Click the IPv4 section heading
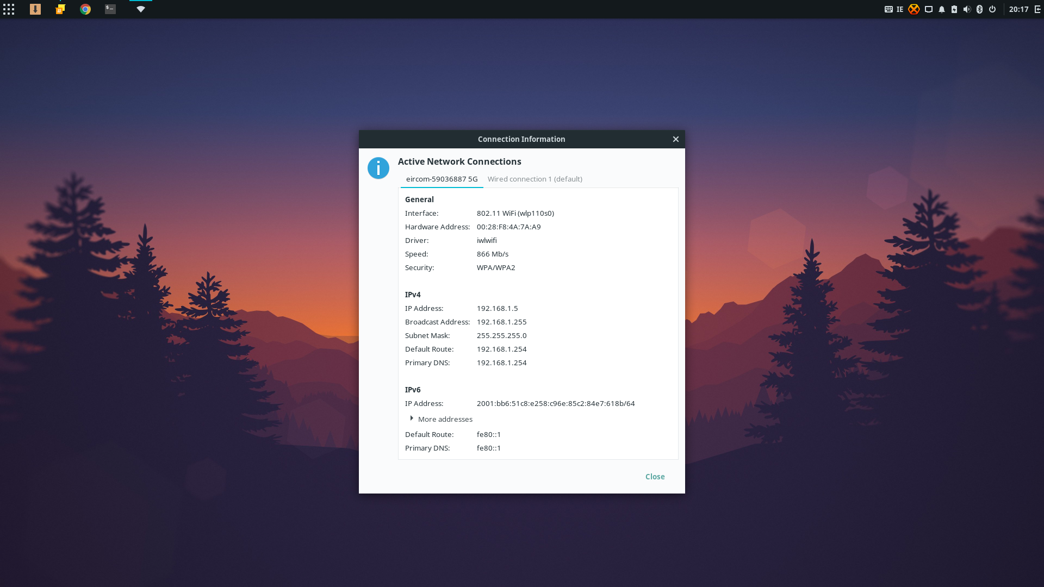 pos(413,295)
